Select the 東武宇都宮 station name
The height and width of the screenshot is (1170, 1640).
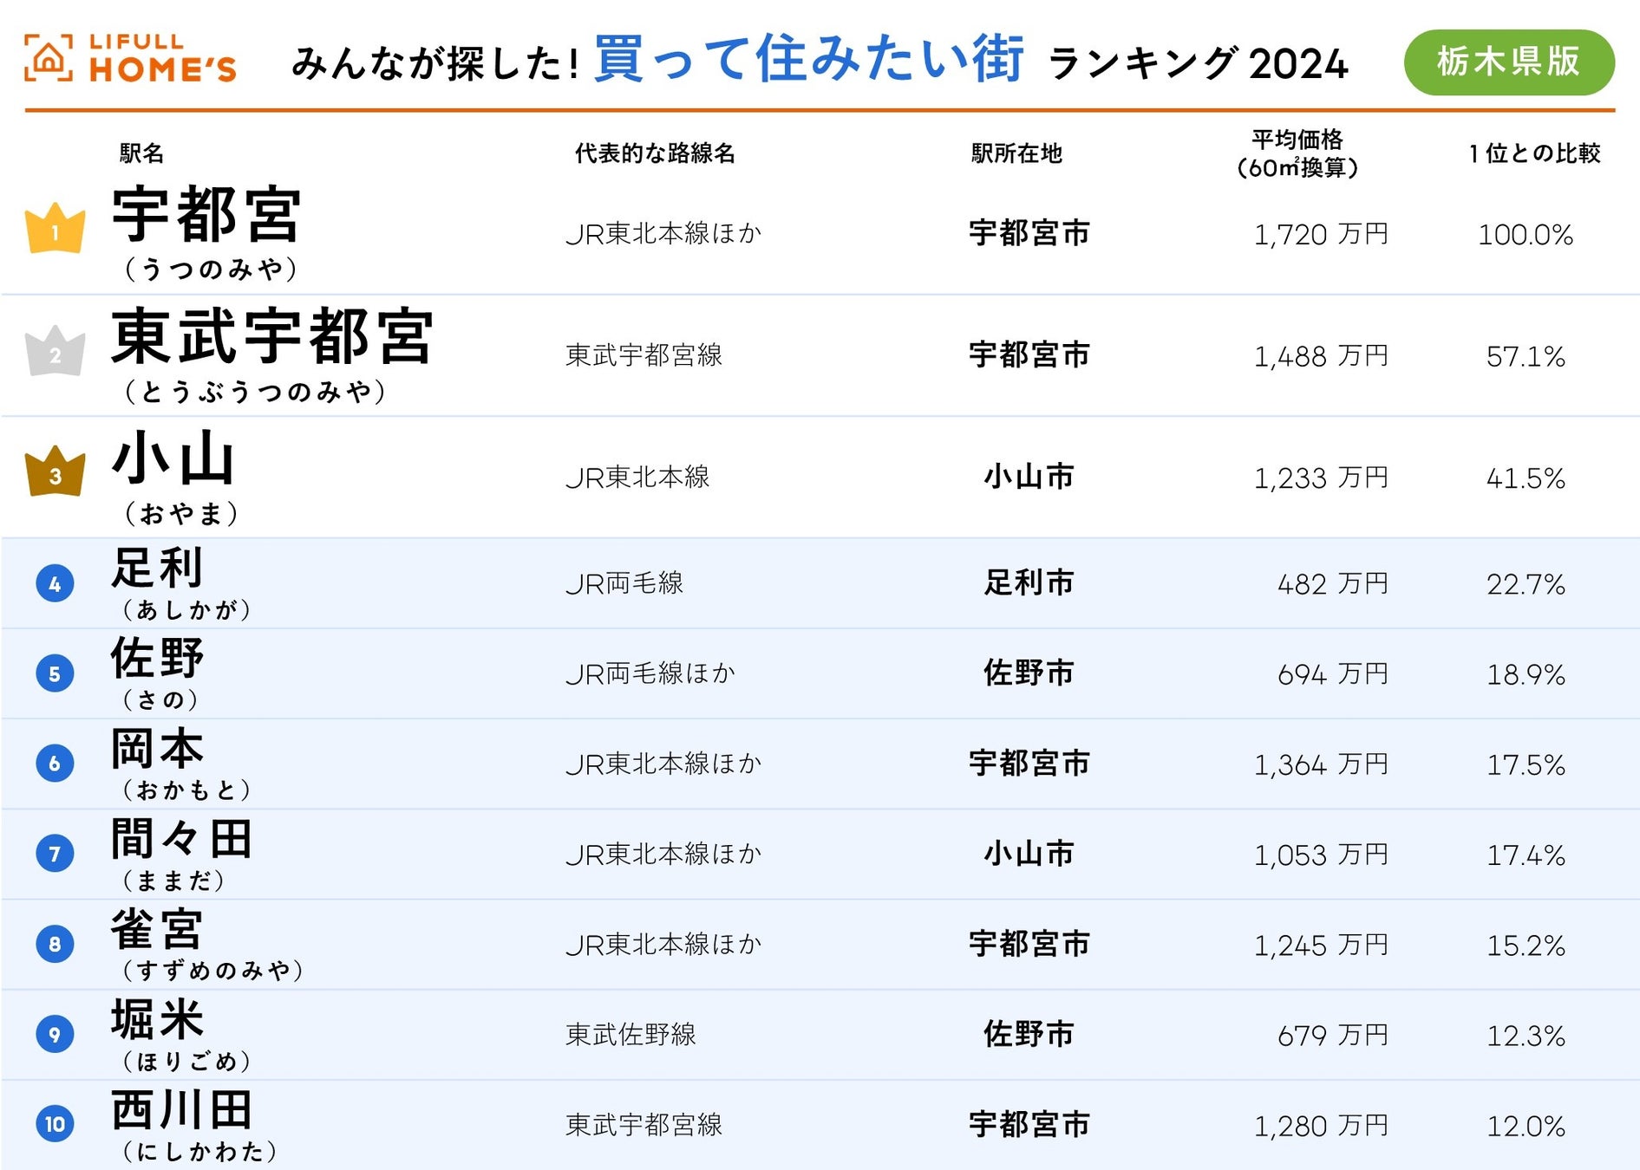click(x=271, y=336)
